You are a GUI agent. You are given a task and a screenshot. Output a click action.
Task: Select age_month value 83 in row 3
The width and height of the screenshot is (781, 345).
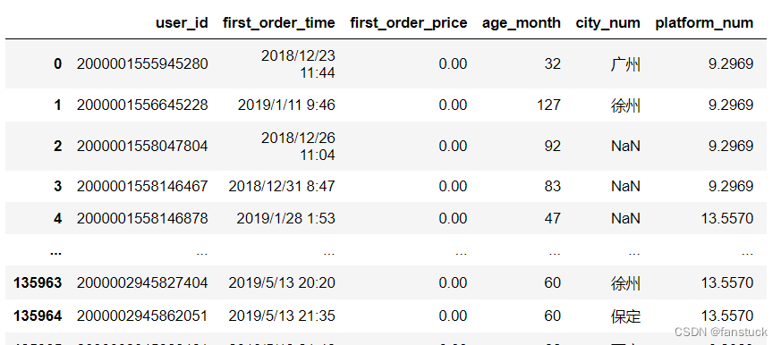pyautogui.click(x=552, y=186)
